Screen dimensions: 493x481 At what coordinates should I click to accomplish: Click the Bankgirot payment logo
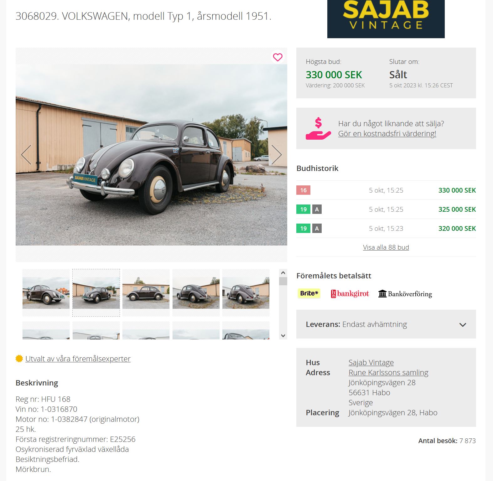tap(350, 294)
